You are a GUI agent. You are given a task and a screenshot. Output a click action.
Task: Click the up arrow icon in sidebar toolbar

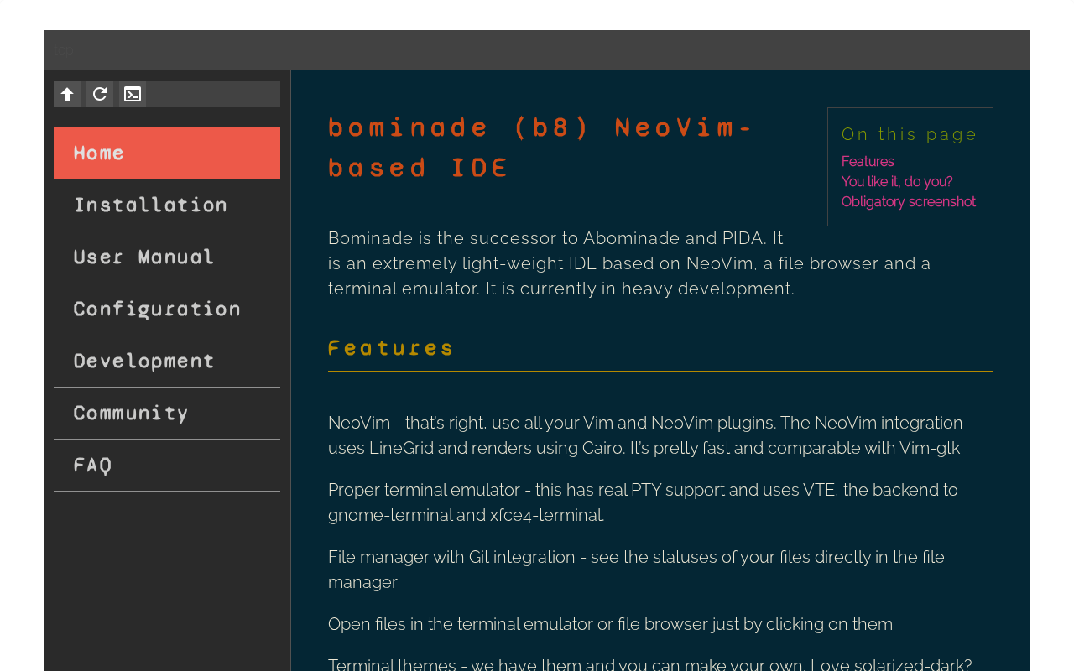click(x=67, y=94)
